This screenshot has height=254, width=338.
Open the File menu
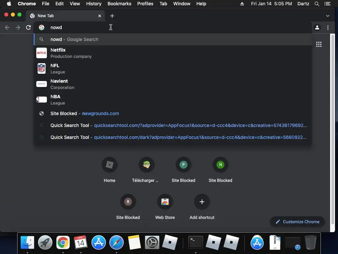tap(46, 4)
